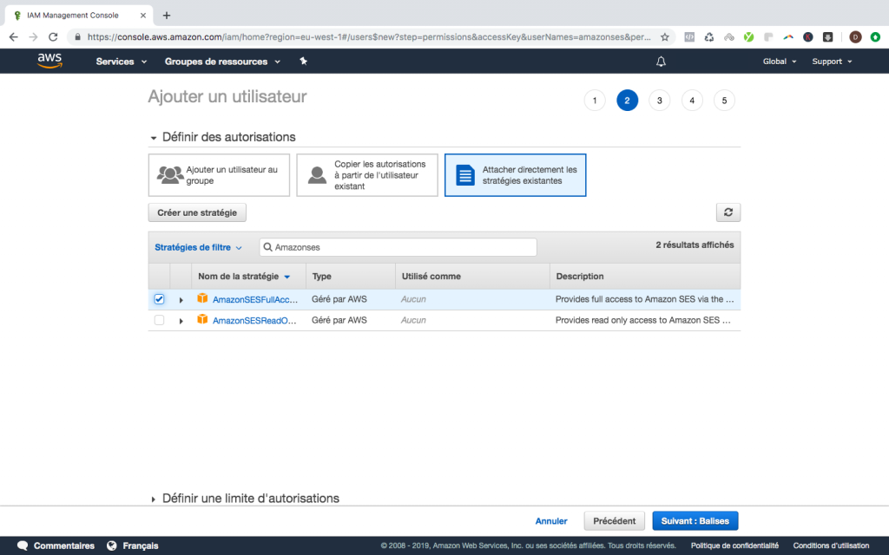Click the 'Créer une stratégie' button
Screen dimensions: 889x555
[x=197, y=212]
